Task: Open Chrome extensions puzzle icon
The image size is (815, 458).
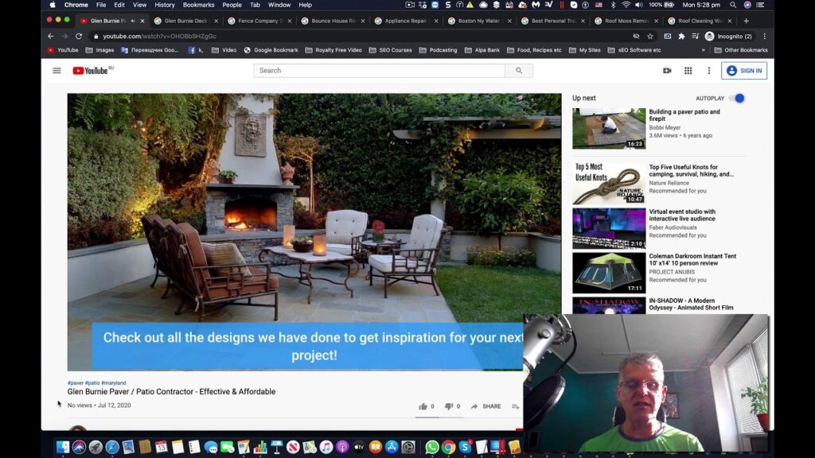Action: pyautogui.click(x=681, y=37)
